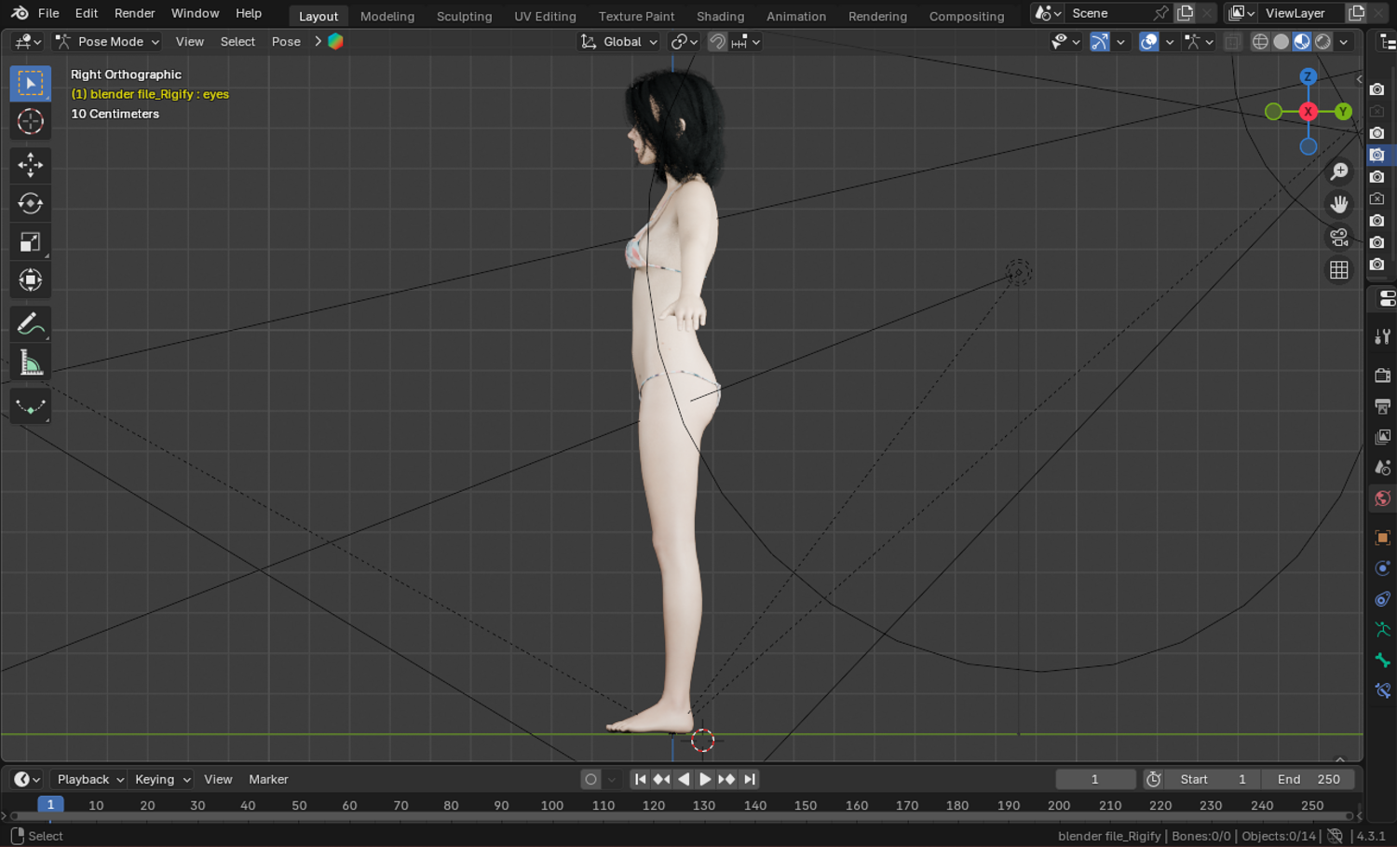Switch to the Animation workspace tab
The image size is (1397, 847).
click(x=796, y=16)
